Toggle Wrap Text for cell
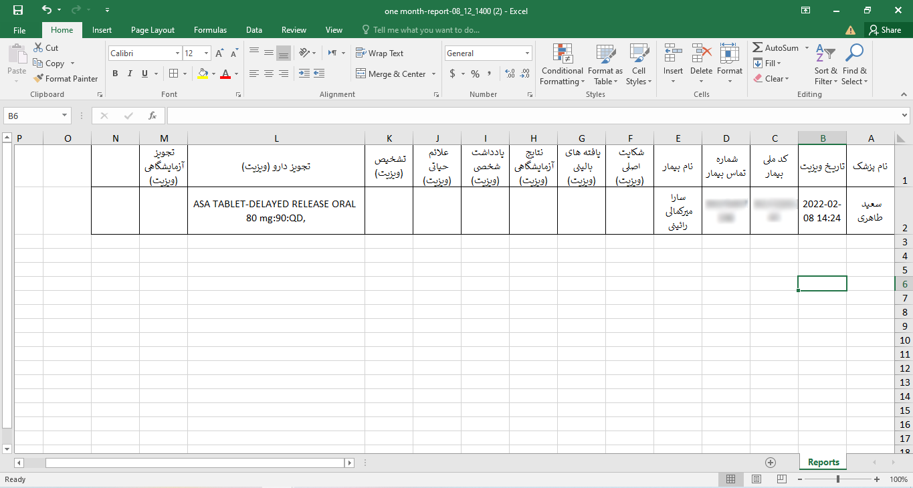The height and width of the screenshot is (488, 913). click(379, 53)
